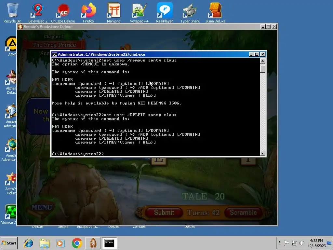Switch to the cmd.exe taskbar button
Viewport: 333px width, 250px height.
click(109, 243)
